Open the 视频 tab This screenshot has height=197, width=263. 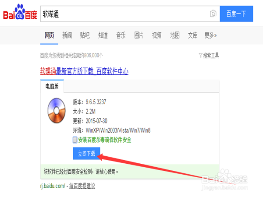pos(156,35)
